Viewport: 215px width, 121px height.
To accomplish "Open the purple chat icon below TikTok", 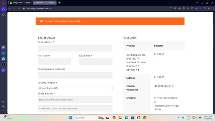I will tap(3, 70).
